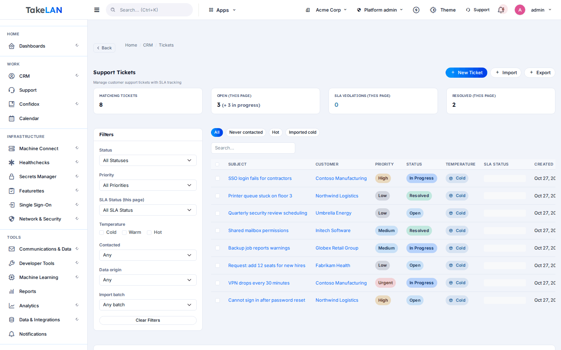This screenshot has height=350, width=561.
Task: Click the Reports bar chart icon
Action: coord(12,291)
